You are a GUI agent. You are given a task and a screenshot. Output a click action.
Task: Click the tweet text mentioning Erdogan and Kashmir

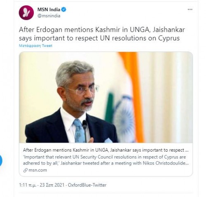pyautogui.click(x=102, y=34)
